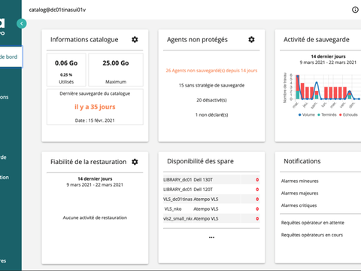The height and width of the screenshot is (271, 361).
Task: Click the 'VLS_nko' spare row
Action: (211, 209)
